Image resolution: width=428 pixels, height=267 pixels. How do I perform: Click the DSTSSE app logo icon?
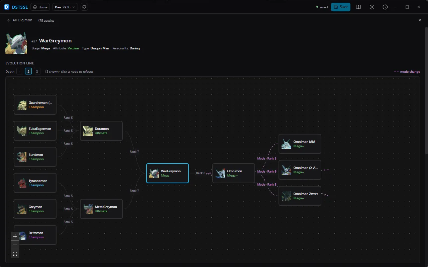[7, 7]
